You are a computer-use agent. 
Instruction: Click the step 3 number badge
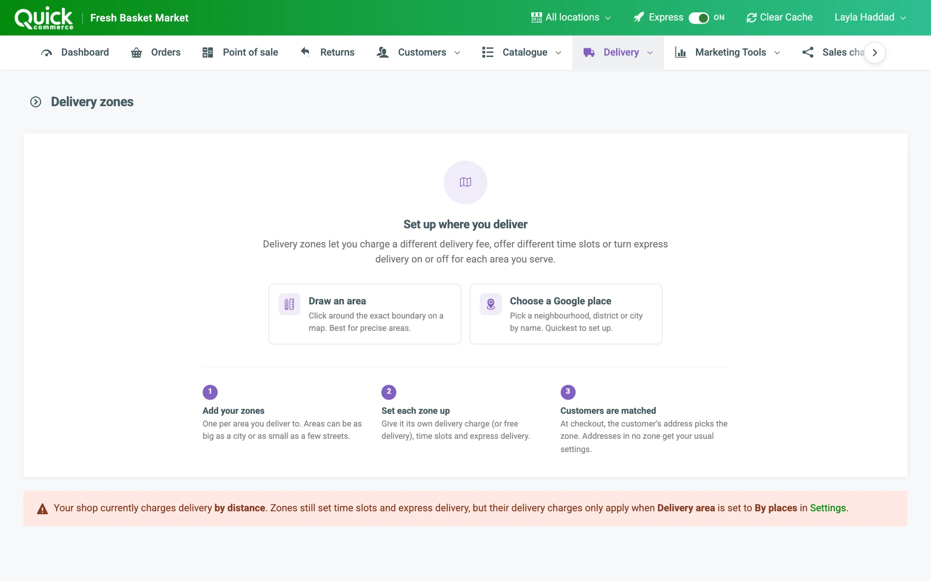[x=568, y=392]
